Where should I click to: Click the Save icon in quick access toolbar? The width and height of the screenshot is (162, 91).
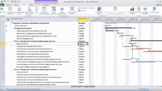coord(2,1)
